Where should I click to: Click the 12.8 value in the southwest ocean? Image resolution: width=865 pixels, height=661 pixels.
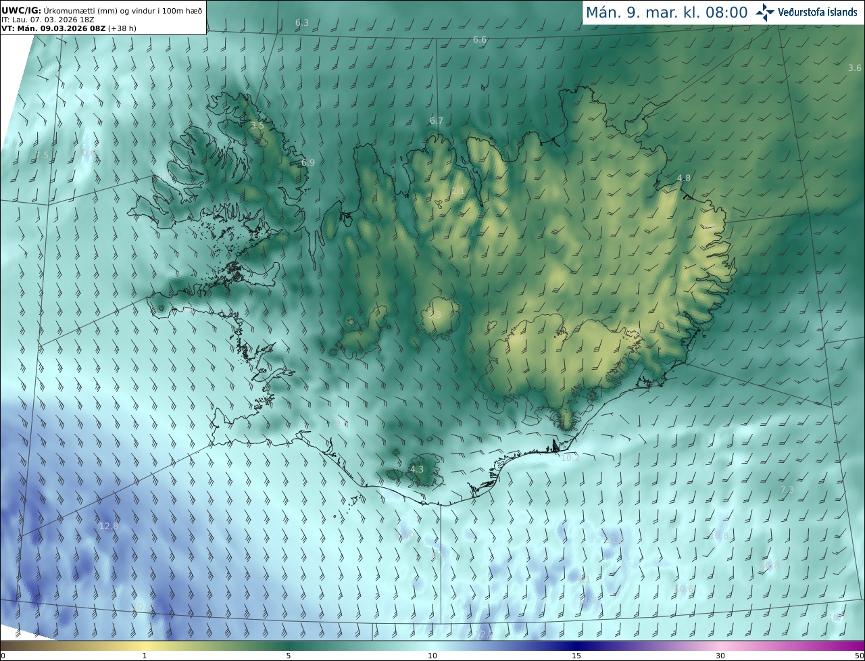109,526
